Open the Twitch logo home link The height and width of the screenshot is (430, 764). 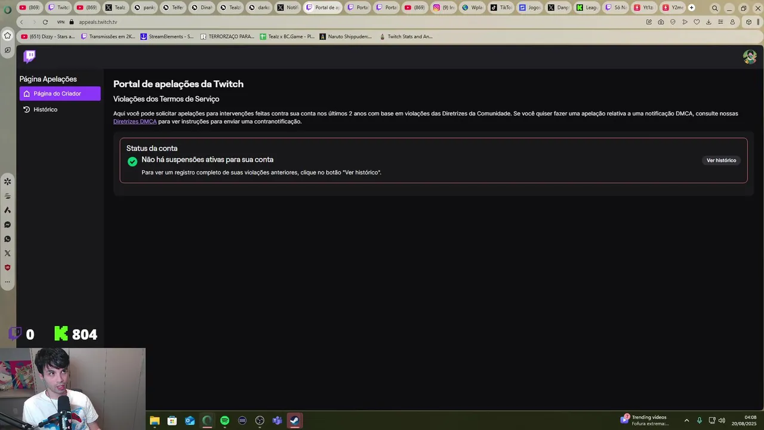29,56
